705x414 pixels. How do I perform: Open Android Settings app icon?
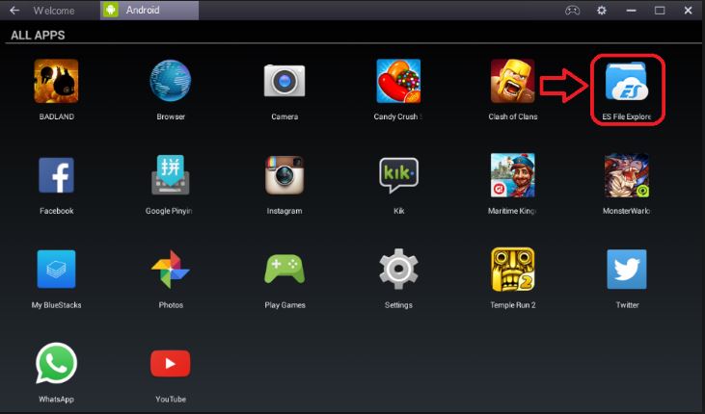tap(398, 269)
